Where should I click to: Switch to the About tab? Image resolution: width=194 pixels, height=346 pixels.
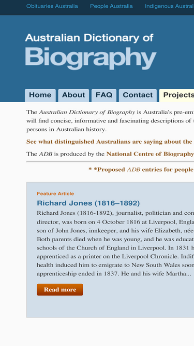click(x=73, y=95)
